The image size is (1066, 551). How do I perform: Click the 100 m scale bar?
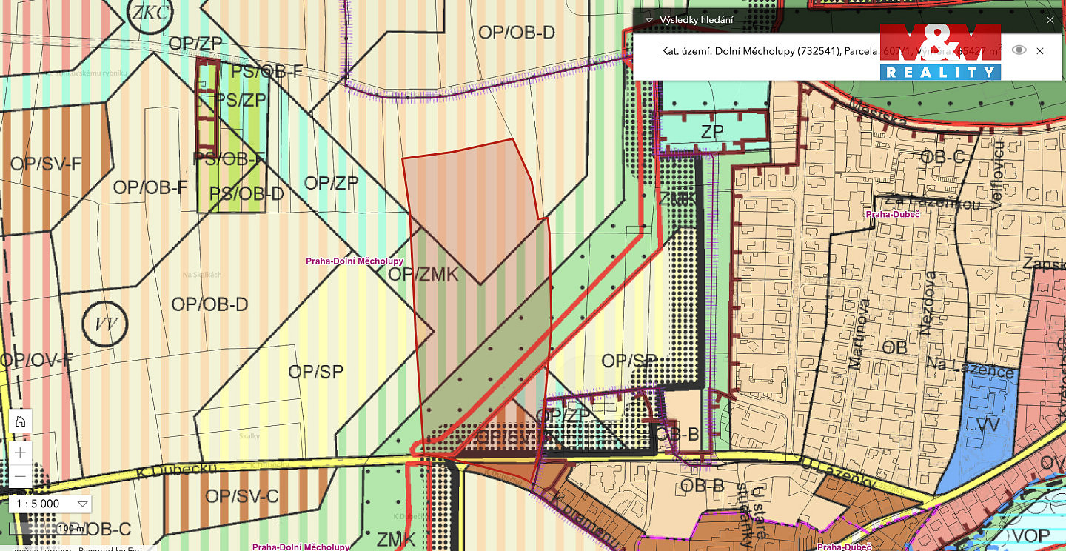click(x=72, y=528)
